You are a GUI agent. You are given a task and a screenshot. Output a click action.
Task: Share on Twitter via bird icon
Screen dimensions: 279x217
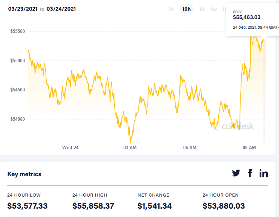coord(236,173)
